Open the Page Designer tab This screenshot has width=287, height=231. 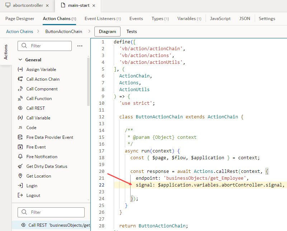click(20, 19)
